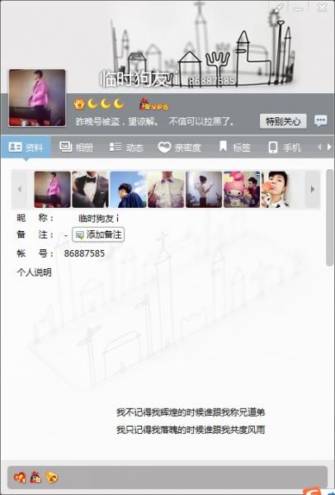The height and width of the screenshot is (495, 335).
Task: Show next photos with right arrow
Action: (x=312, y=190)
